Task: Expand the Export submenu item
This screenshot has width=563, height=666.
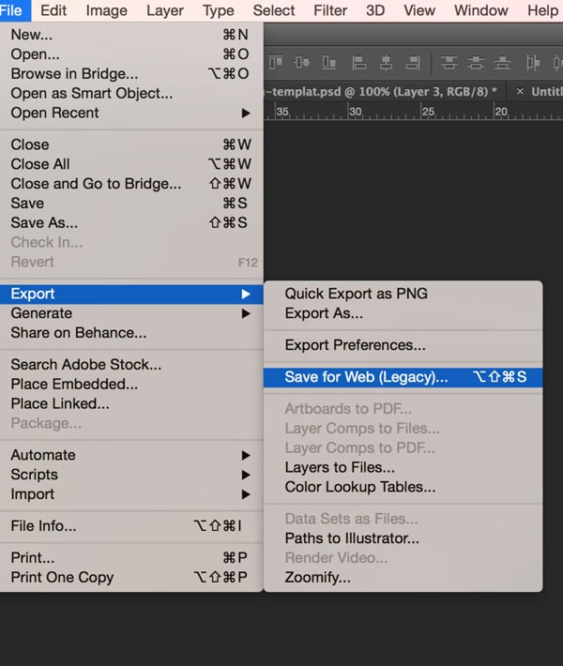Action: point(131,294)
